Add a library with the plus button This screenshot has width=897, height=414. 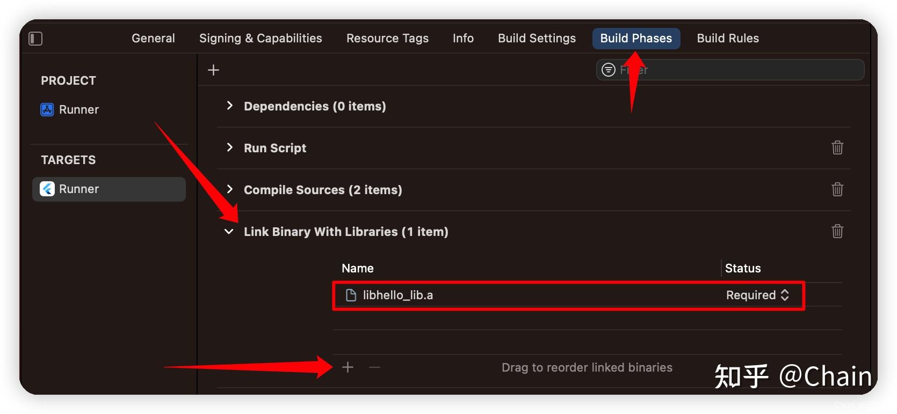click(348, 367)
